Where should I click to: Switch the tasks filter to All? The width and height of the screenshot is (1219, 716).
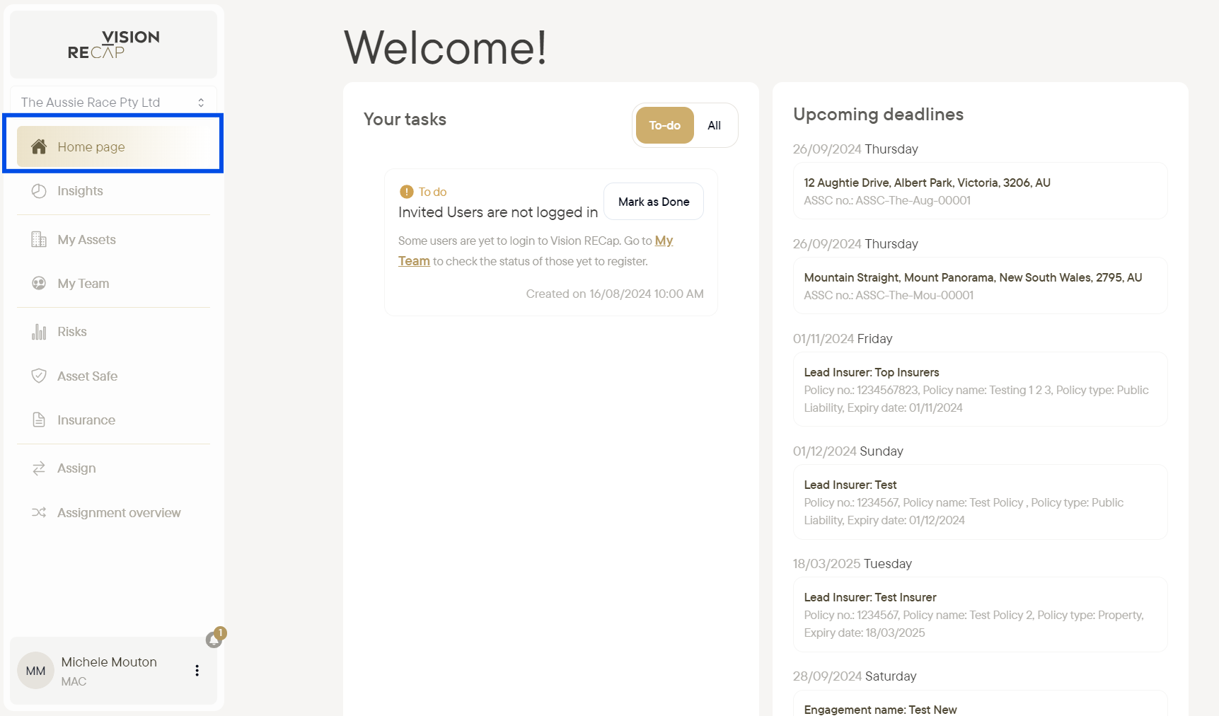point(715,125)
